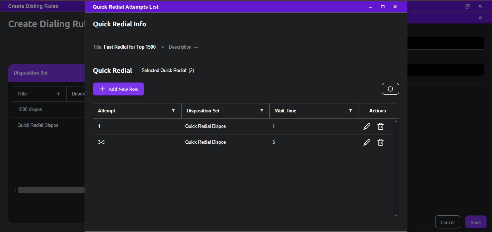492x232 pixels.
Task: Minimize the Quick Redial Attempts List dialog
Action: click(x=370, y=7)
